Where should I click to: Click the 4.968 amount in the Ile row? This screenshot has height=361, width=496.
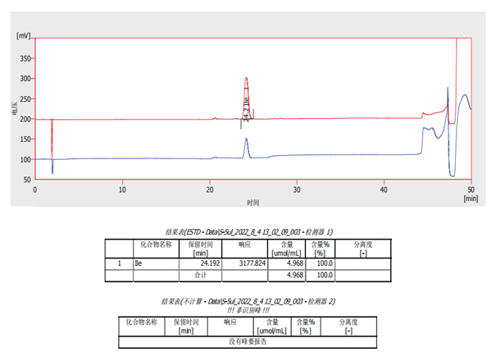coord(295,263)
